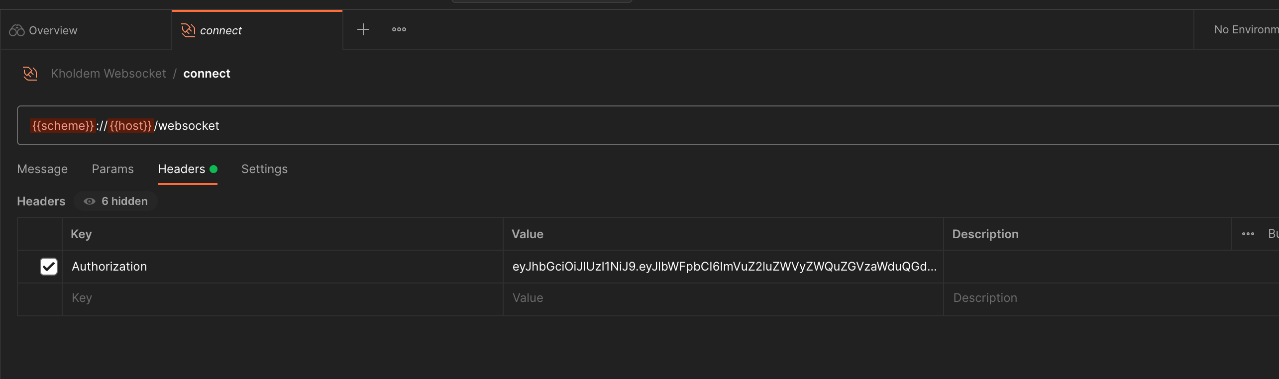Click the WebSocket icon on connect tab

(188, 30)
